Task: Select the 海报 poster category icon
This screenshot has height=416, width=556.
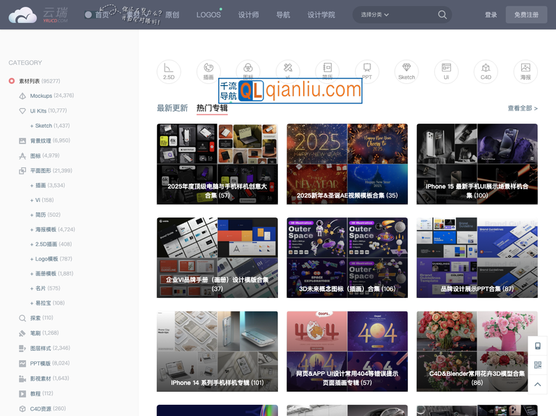Action: point(525,72)
